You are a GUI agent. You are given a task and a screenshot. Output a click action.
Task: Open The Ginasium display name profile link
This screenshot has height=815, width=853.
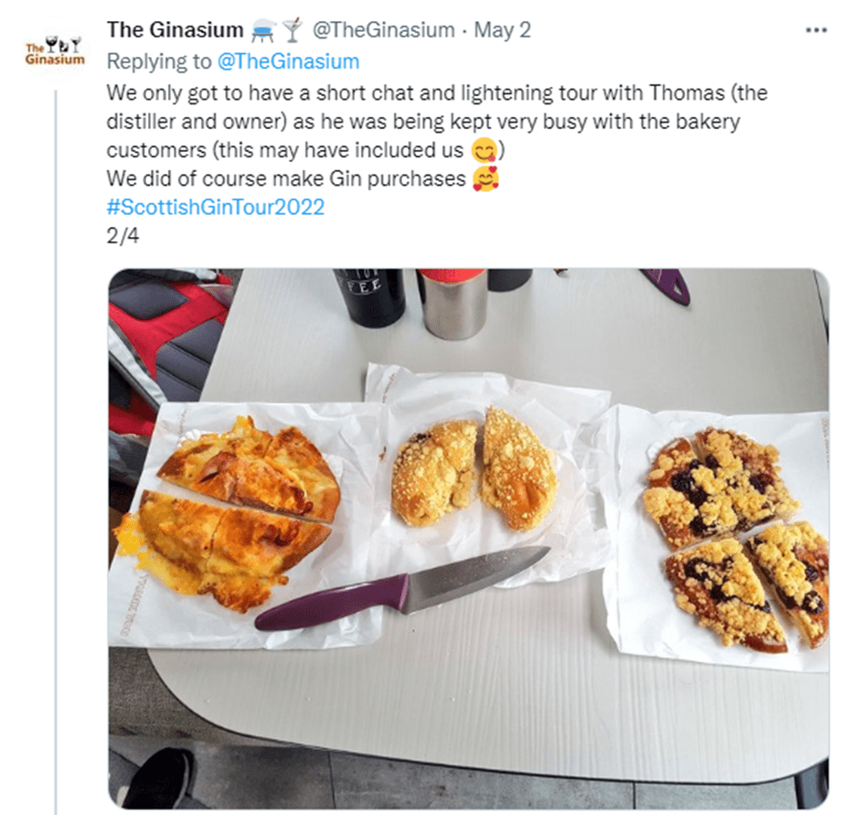click(x=176, y=30)
